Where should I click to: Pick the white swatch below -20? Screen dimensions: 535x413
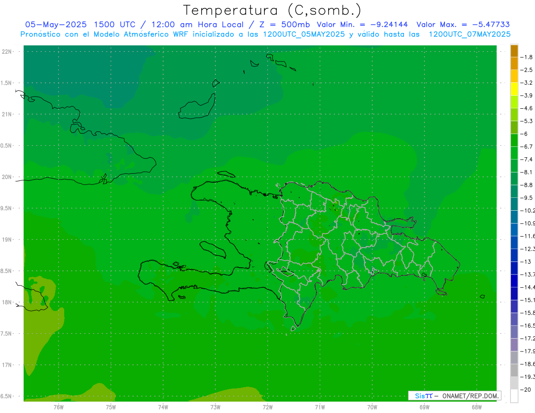click(x=514, y=396)
